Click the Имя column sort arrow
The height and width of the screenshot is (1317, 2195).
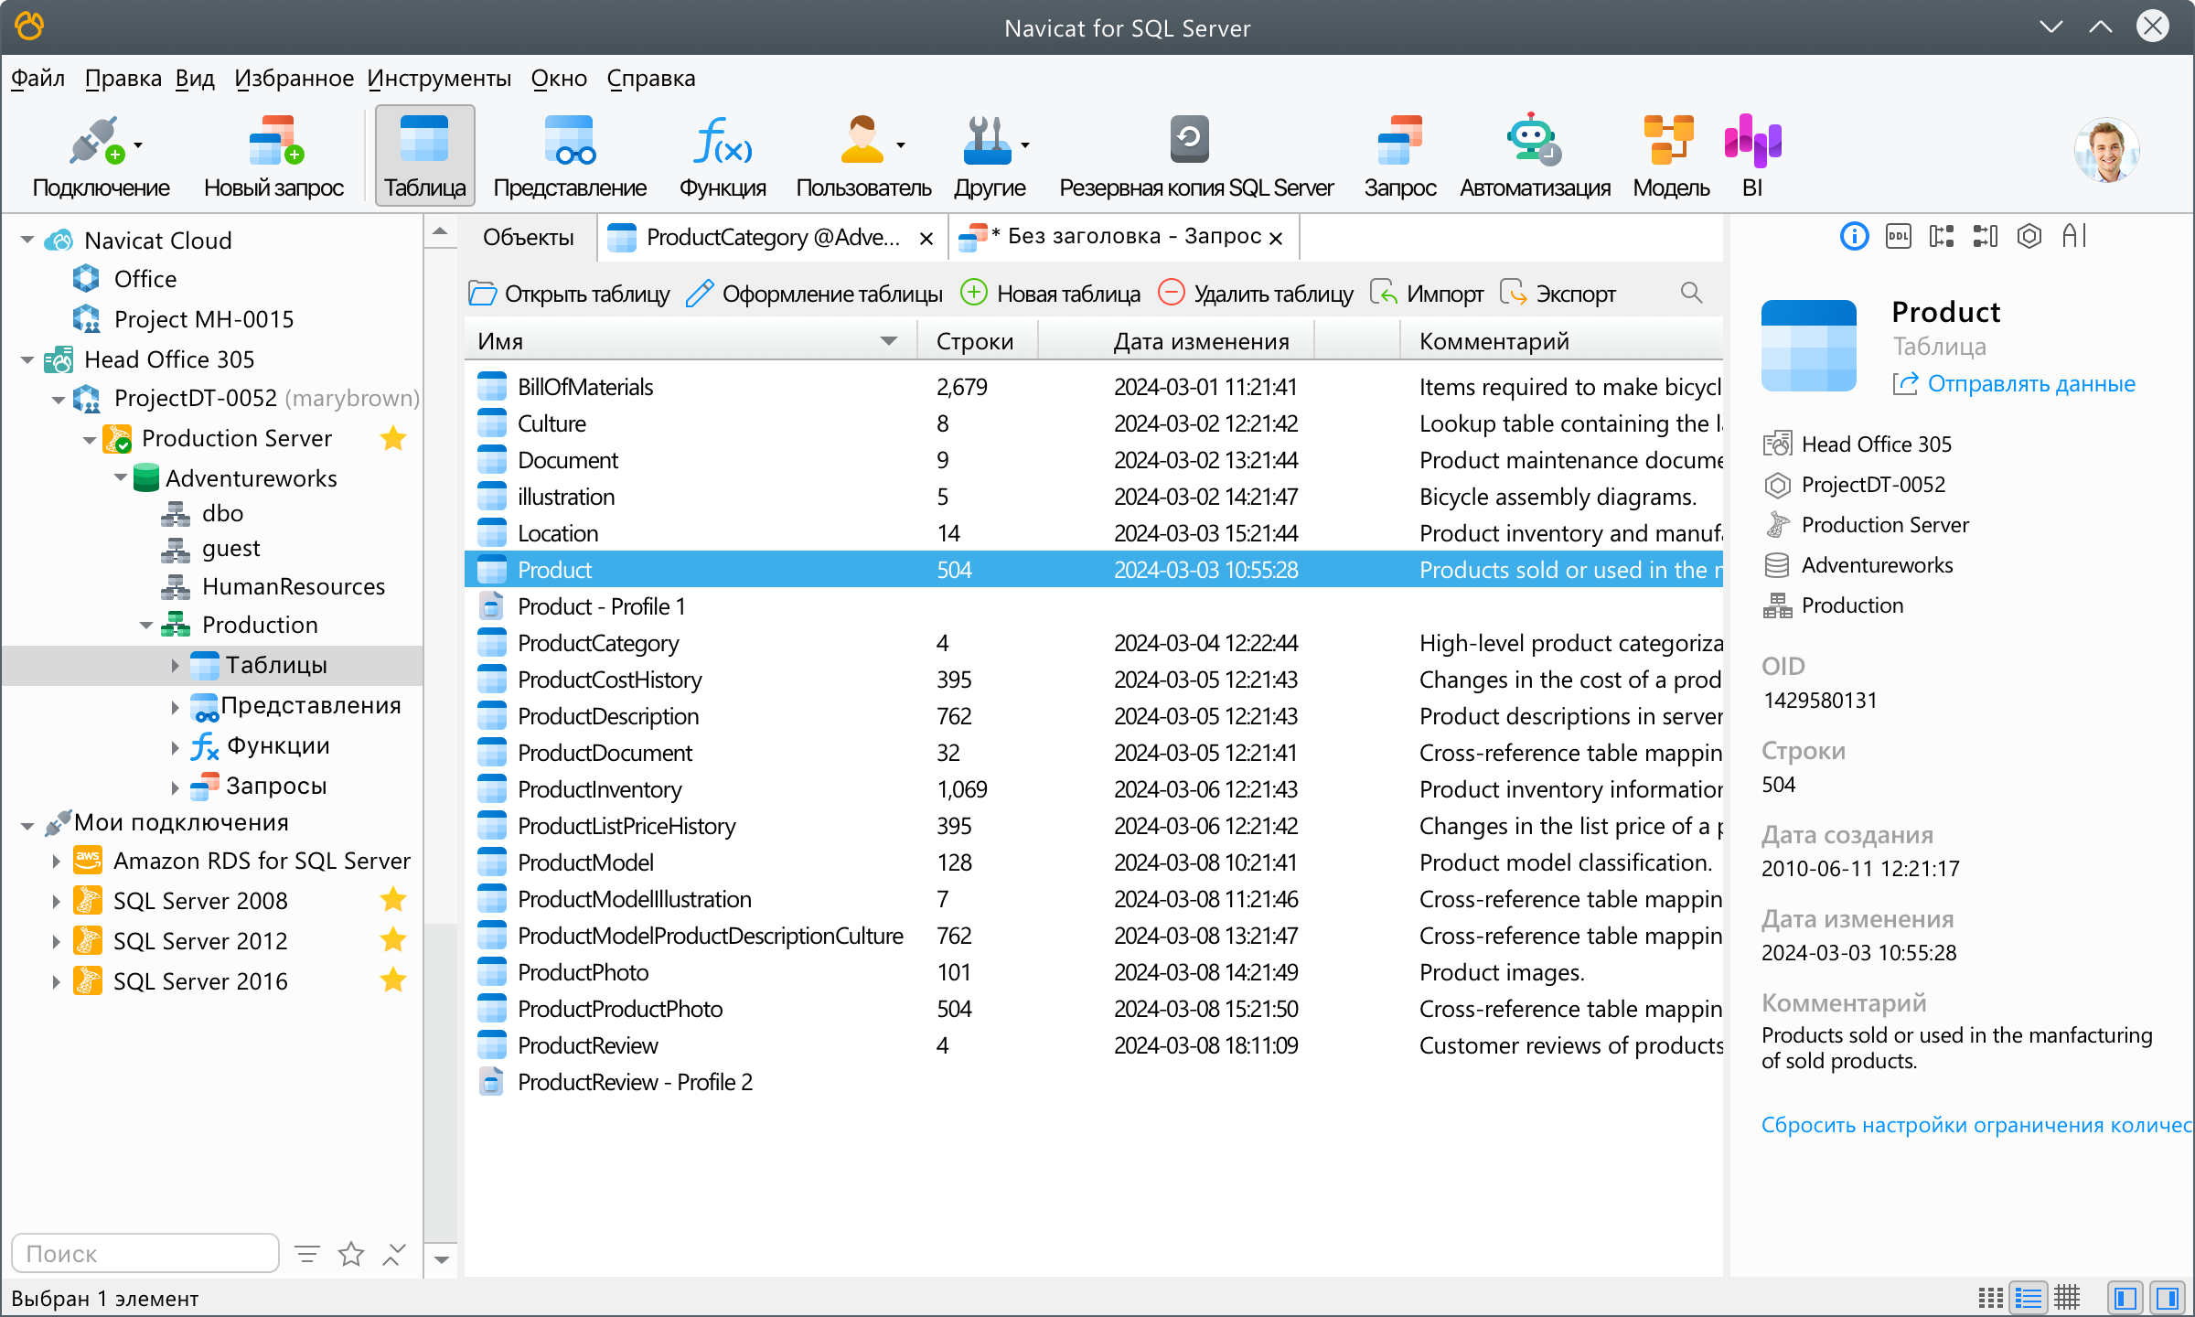coord(888,341)
